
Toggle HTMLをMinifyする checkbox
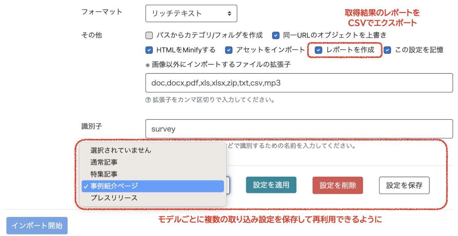[x=149, y=50]
